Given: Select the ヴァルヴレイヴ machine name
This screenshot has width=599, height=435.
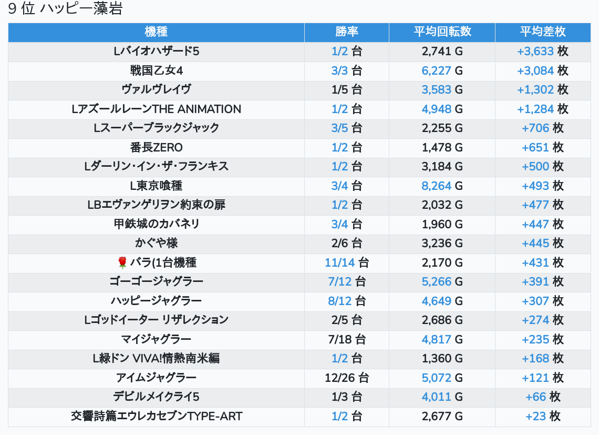Looking at the screenshot, I should click(x=156, y=89).
